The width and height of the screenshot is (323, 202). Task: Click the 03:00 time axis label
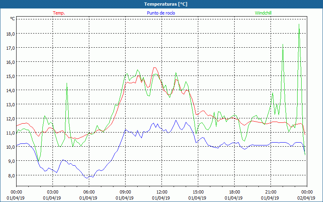pyautogui.click(x=52, y=192)
